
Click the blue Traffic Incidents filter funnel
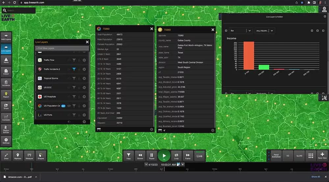(x=74, y=69)
